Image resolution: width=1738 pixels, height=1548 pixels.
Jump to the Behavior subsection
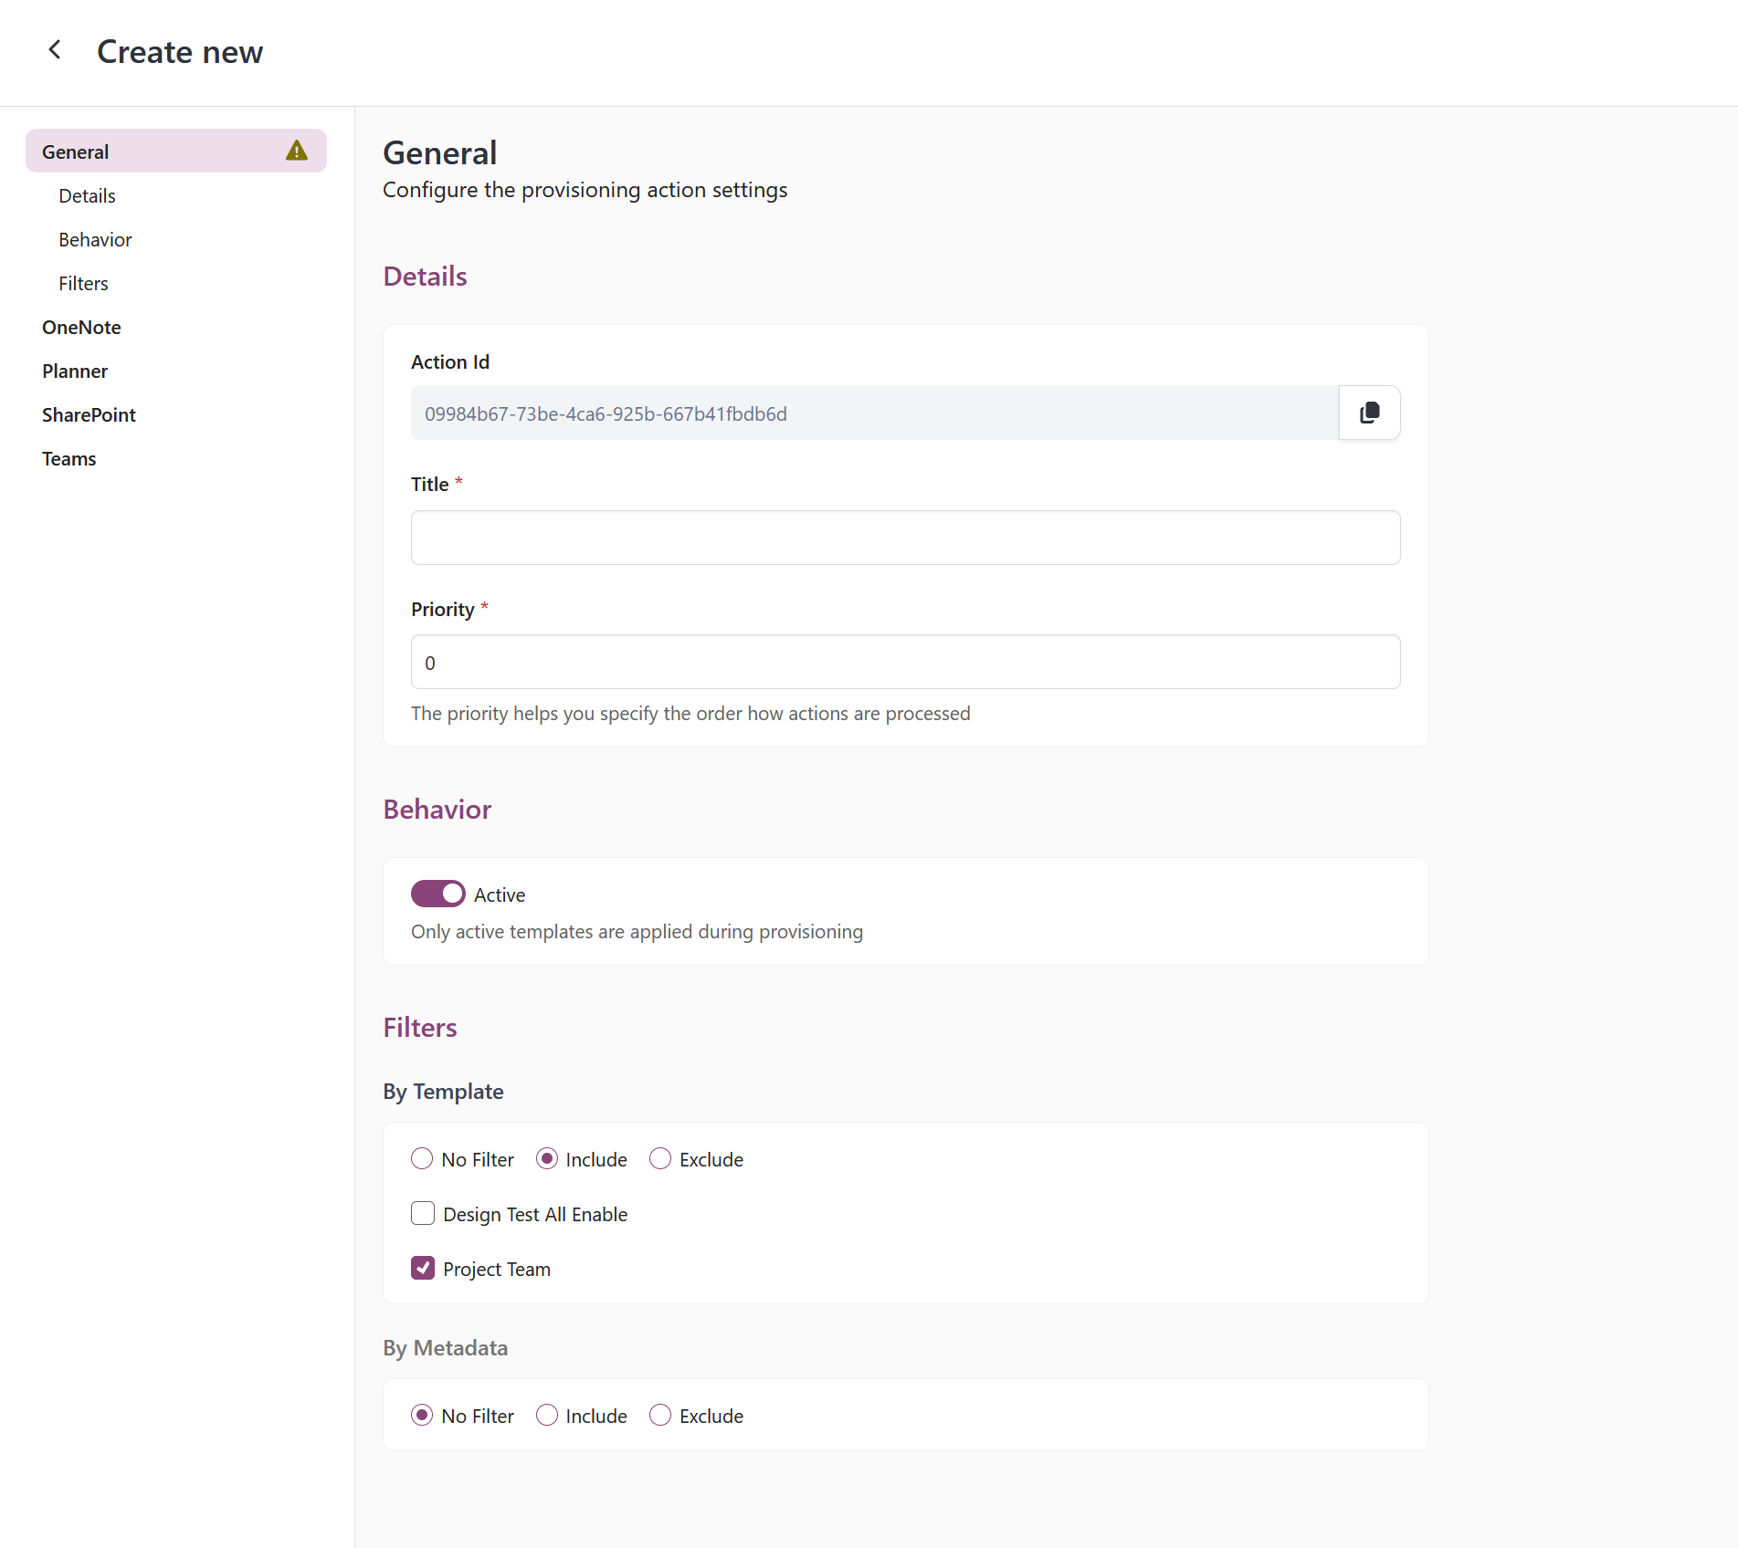click(95, 239)
